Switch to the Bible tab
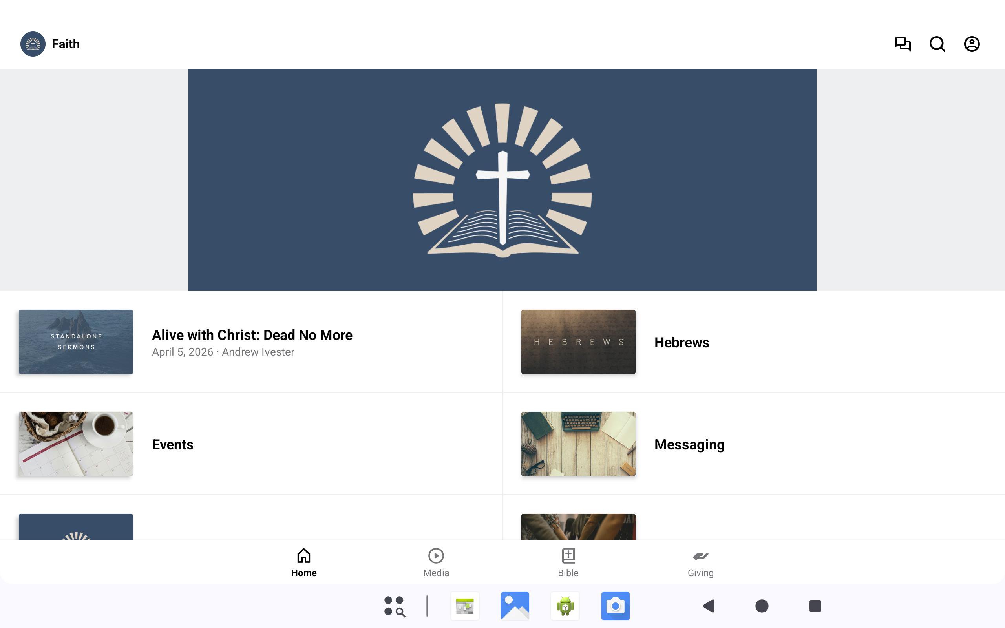The image size is (1005, 628). (x=568, y=562)
